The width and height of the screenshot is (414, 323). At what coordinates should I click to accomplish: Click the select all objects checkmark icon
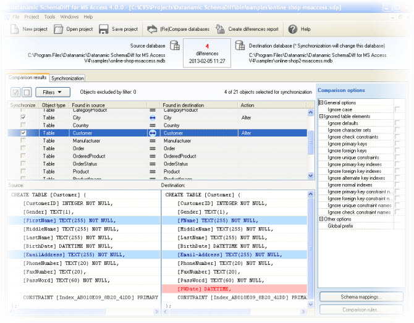15,92
